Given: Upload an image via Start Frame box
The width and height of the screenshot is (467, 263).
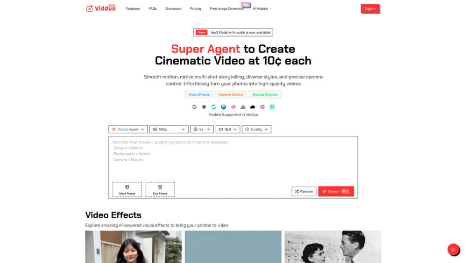Looking at the screenshot, I should 127,189.
